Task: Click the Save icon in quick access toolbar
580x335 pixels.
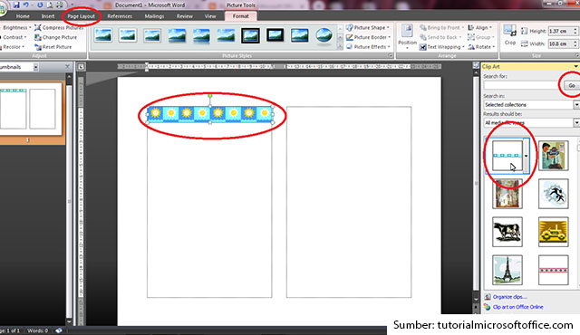Action: coord(16,5)
